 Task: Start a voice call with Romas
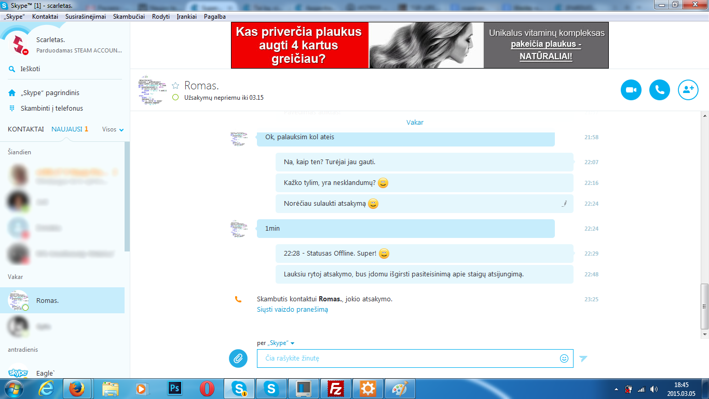pyautogui.click(x=660, y=90)
